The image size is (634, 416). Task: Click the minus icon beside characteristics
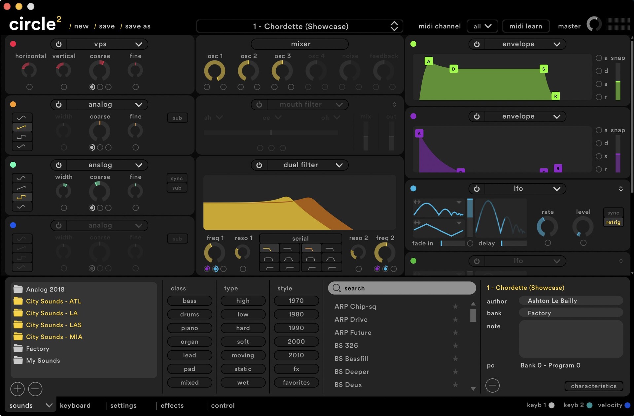[x=492, y=385]
